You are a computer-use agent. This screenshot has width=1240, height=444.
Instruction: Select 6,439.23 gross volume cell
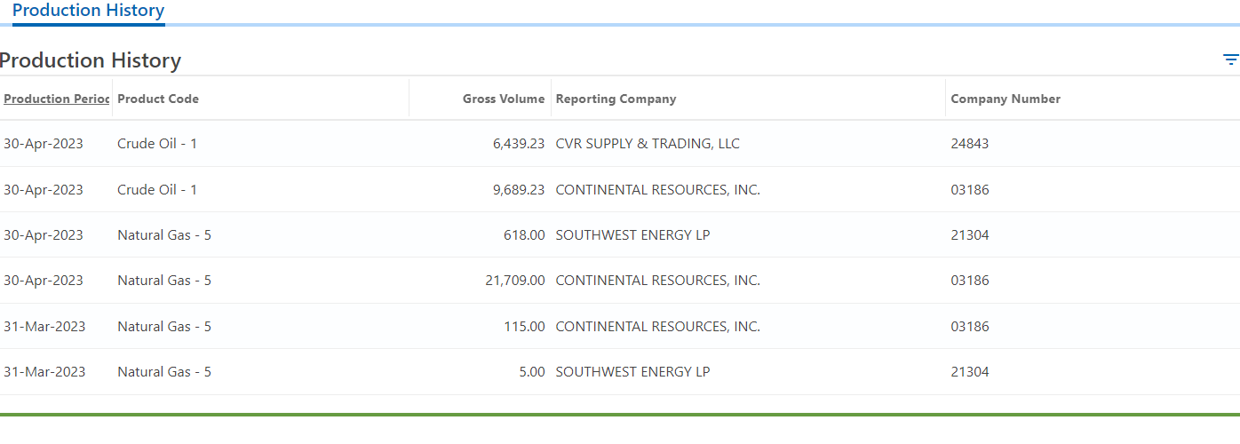pyautogui.click(x=519, y=144)
